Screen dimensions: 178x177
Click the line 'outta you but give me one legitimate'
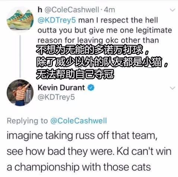click(105, 30)
